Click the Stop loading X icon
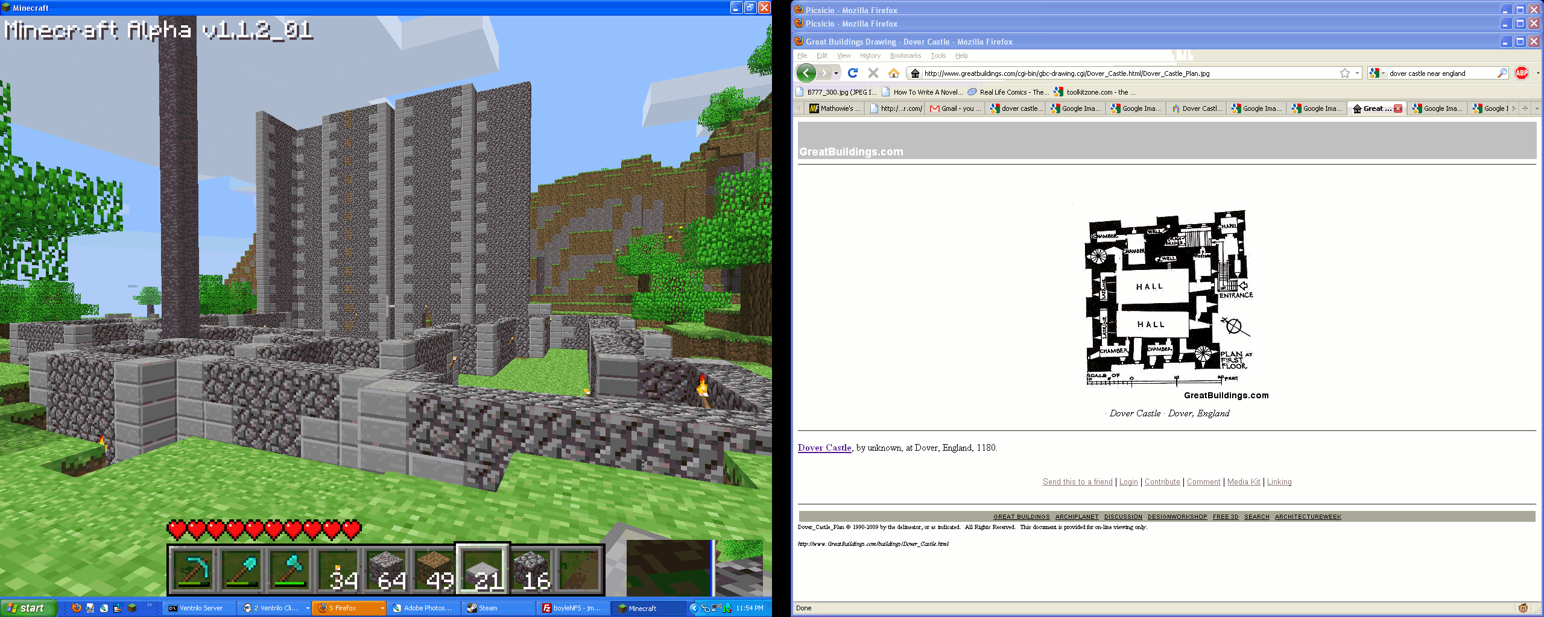 point(873,73)
